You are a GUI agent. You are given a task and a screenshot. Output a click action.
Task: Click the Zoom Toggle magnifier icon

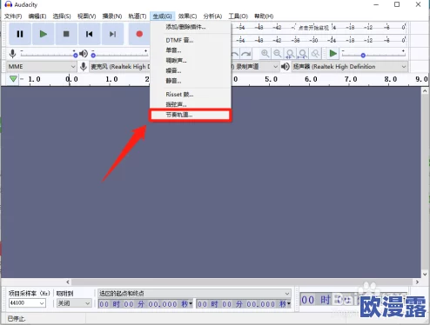tap(315, 54)
